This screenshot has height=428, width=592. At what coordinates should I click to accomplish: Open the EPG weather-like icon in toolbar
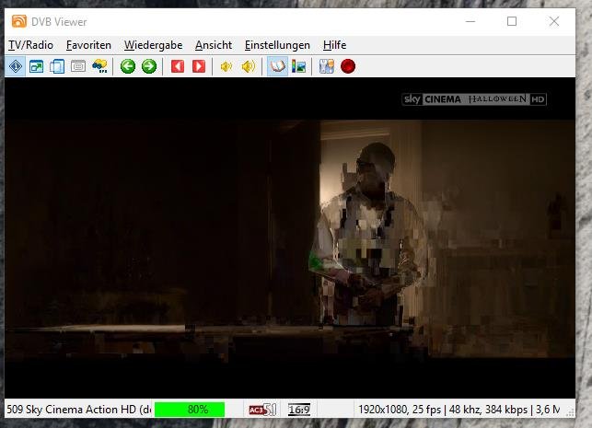[x=99, y=66]
